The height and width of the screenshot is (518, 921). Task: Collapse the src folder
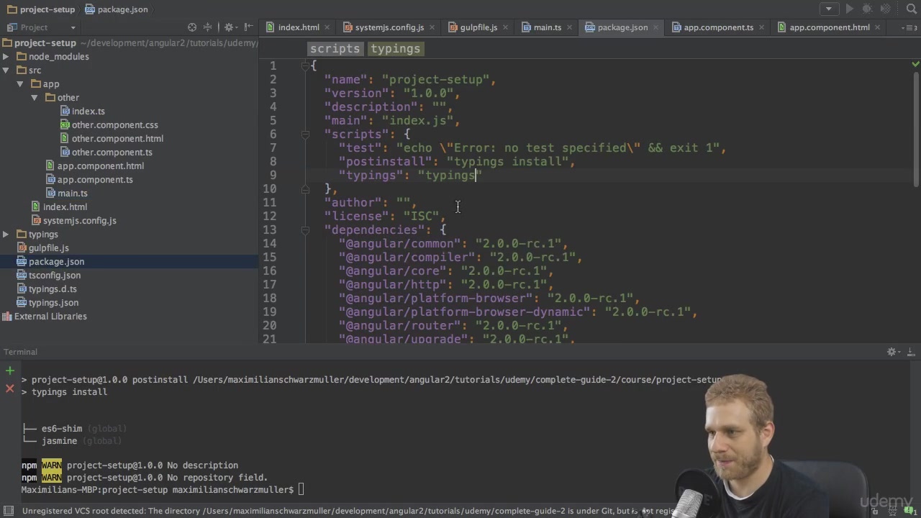click(6, 71)
